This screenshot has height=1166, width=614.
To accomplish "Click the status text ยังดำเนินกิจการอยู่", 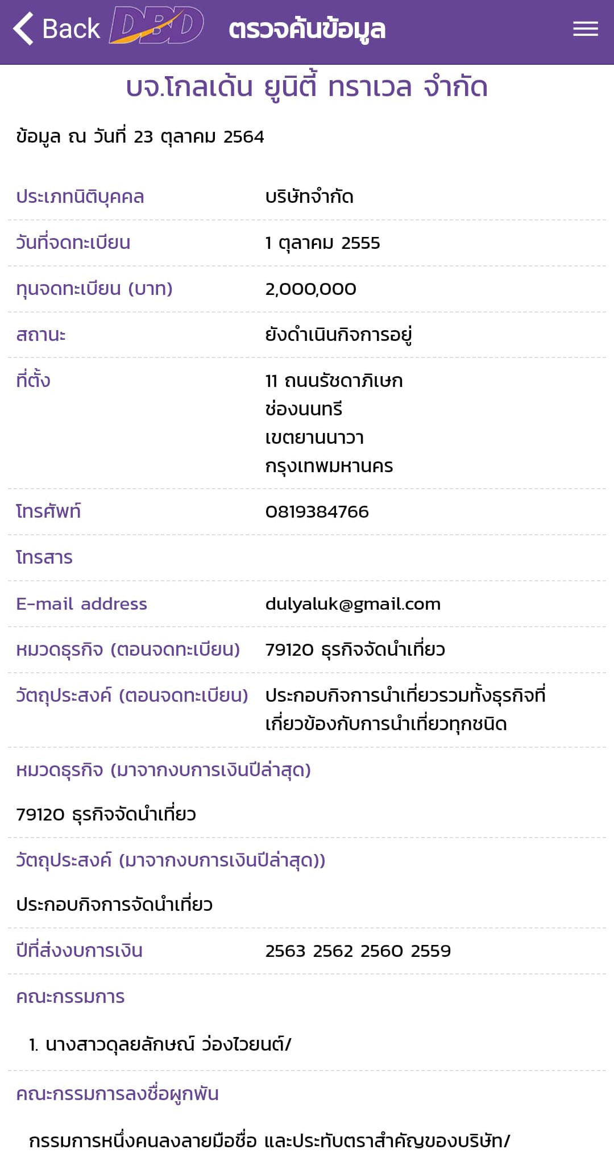I will 338,335.
